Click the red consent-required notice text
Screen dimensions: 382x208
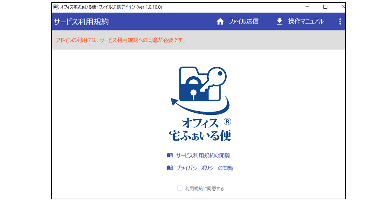pyautogui.click(x=121, y=40)
